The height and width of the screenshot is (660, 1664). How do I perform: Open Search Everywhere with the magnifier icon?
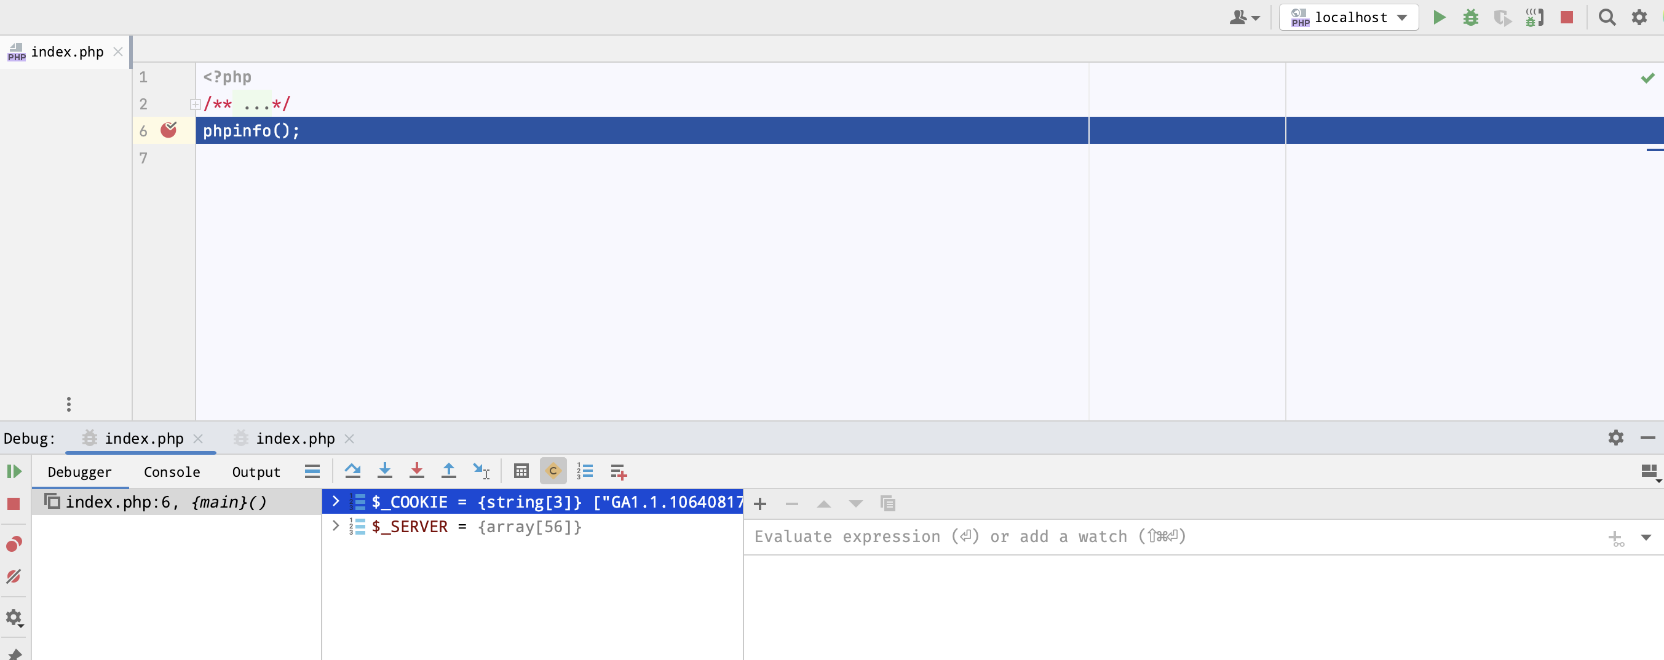pyautogui.click(x=1608, y=17)
